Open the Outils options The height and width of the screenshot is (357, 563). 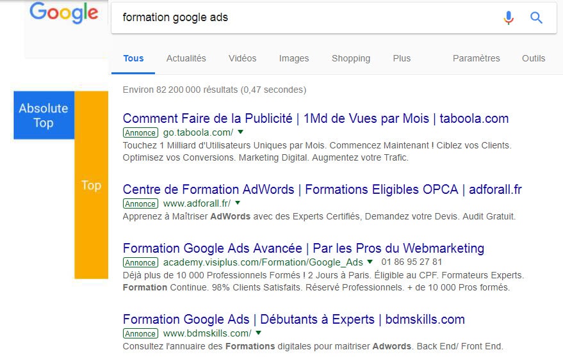pyautogui.click(x=533, y=58)
